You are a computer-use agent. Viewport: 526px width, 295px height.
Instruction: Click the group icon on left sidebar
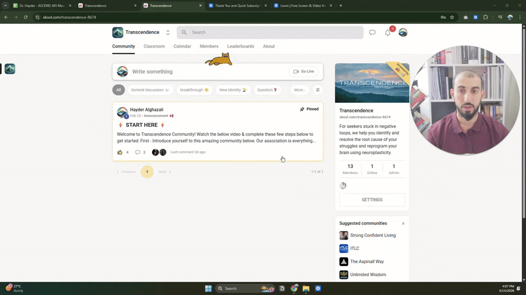(x=10, y=69)
